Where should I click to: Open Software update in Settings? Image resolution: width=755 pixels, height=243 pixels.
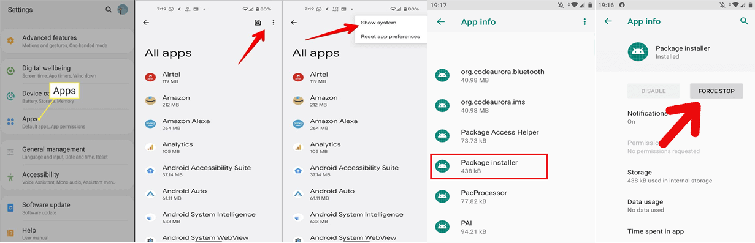(x=66, y=208)
